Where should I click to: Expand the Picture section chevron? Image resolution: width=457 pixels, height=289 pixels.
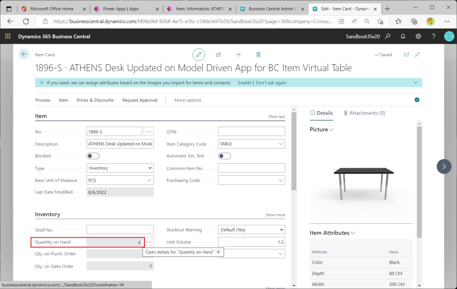tap(331, 130)
